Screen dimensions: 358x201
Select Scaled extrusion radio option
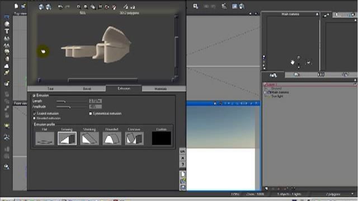coord(34,113)
